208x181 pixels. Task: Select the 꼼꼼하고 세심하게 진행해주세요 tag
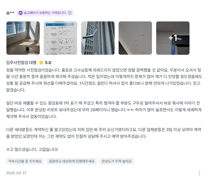[x=72, y=161]
